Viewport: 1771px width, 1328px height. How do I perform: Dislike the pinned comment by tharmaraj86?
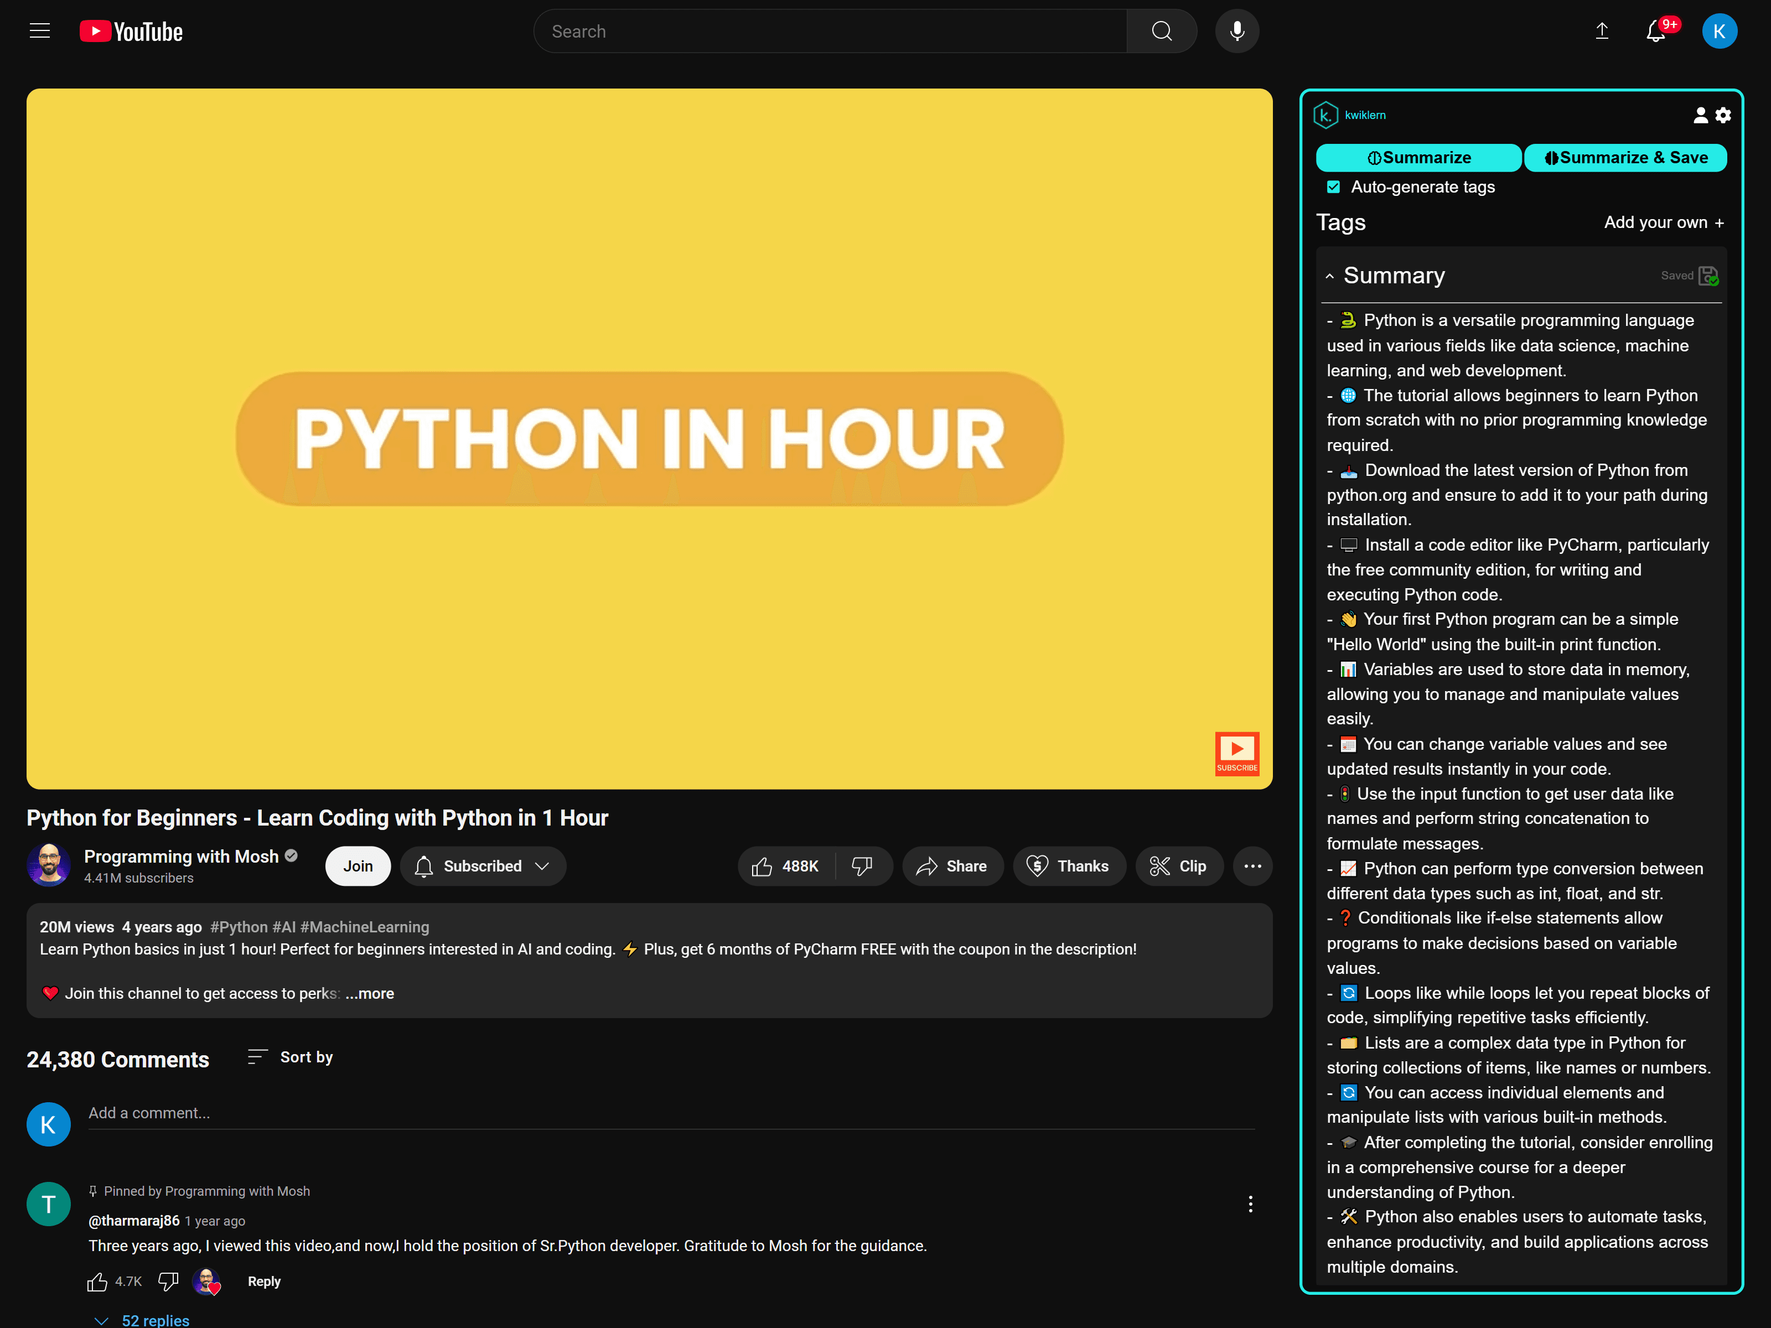pos(168,1282)
